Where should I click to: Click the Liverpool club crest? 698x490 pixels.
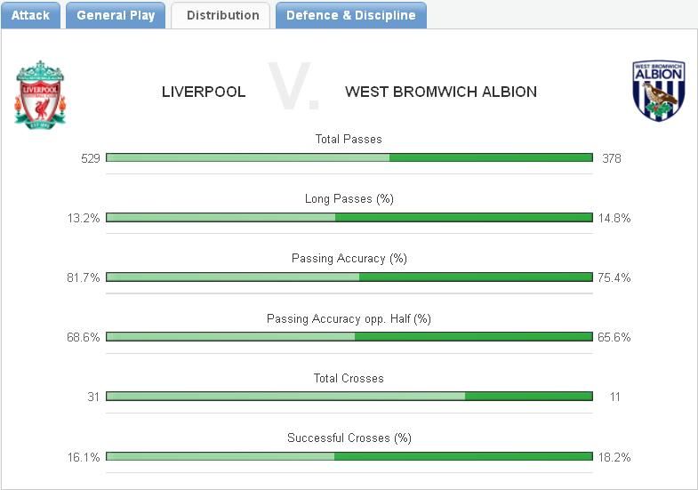tap(40, 94)
